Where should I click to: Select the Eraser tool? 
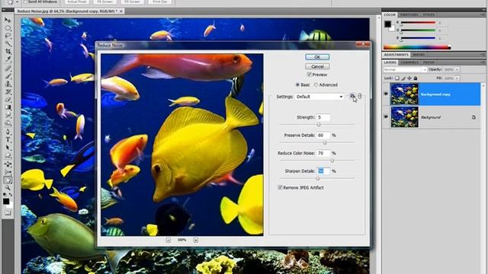click(8, 100)
